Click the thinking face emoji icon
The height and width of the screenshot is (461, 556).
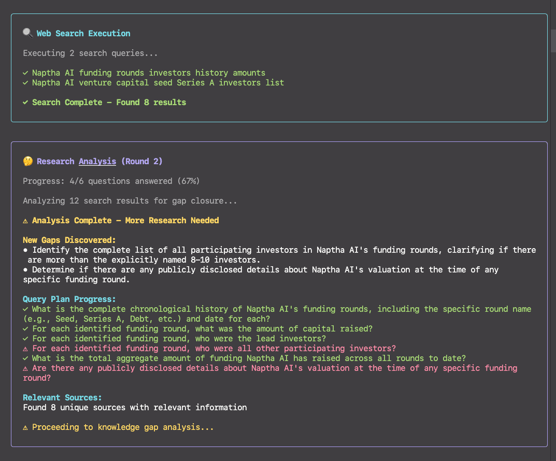(x=27, y=161)
